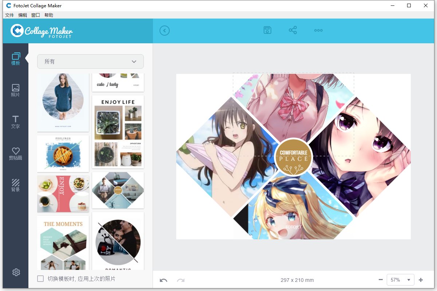Select the cate / tasty template
The image size is (437, 291).
tap(118, 82)
